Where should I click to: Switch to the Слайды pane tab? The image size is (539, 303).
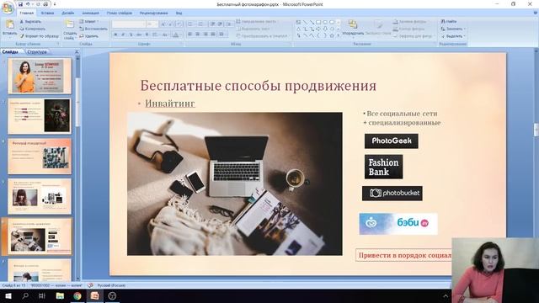pos(10,52)
